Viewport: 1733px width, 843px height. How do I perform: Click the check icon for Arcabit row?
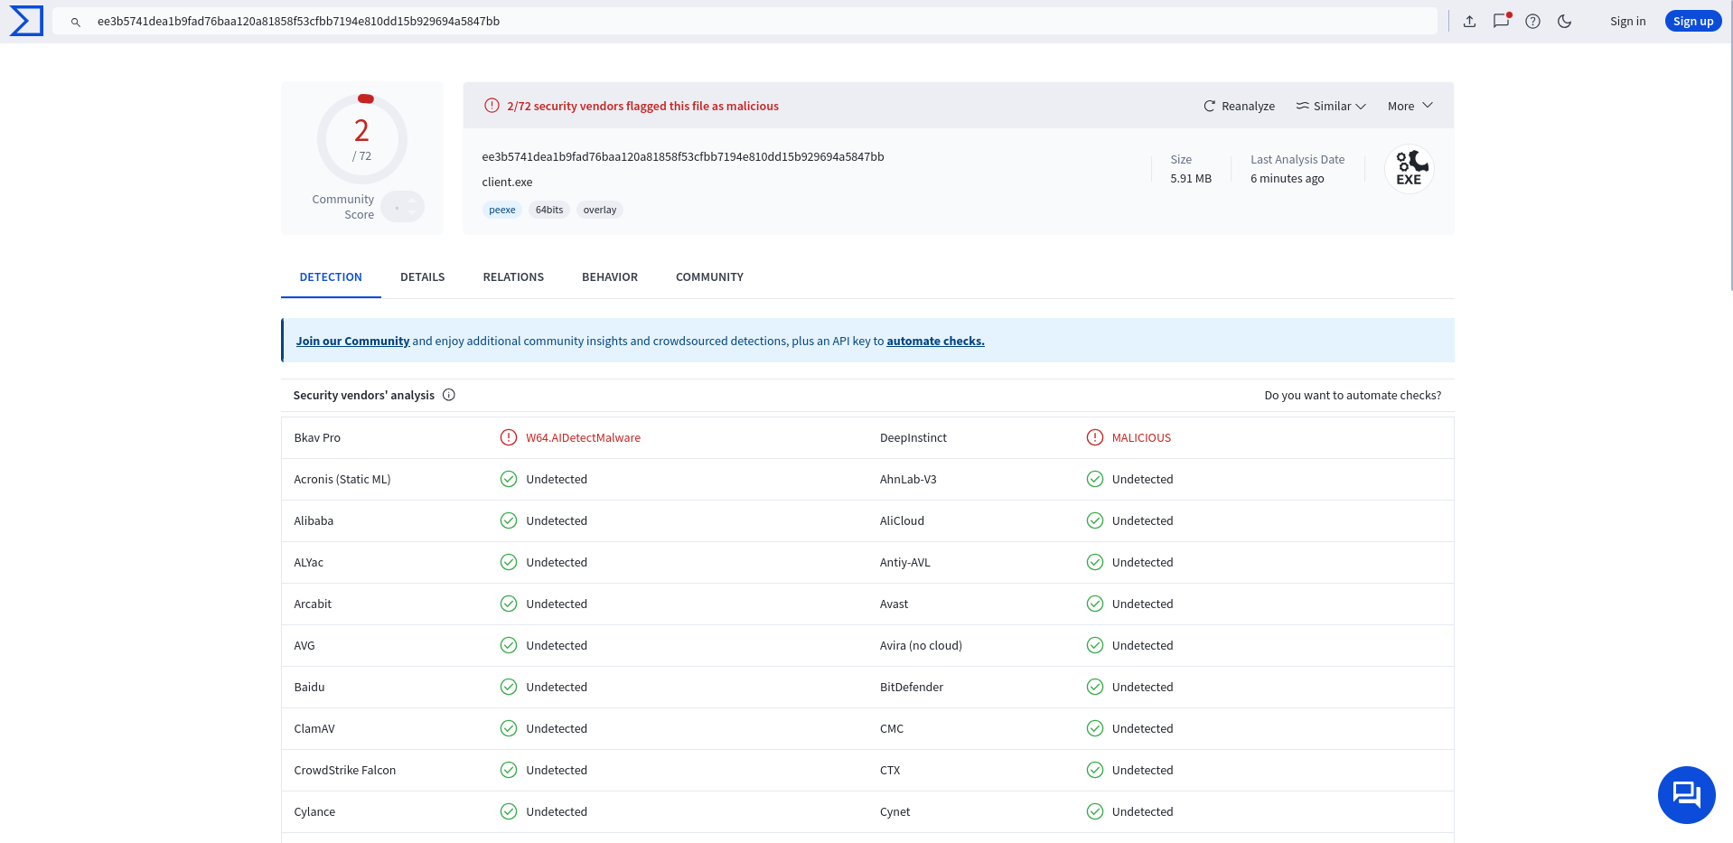pyautogui.click(x=509, y=604)
